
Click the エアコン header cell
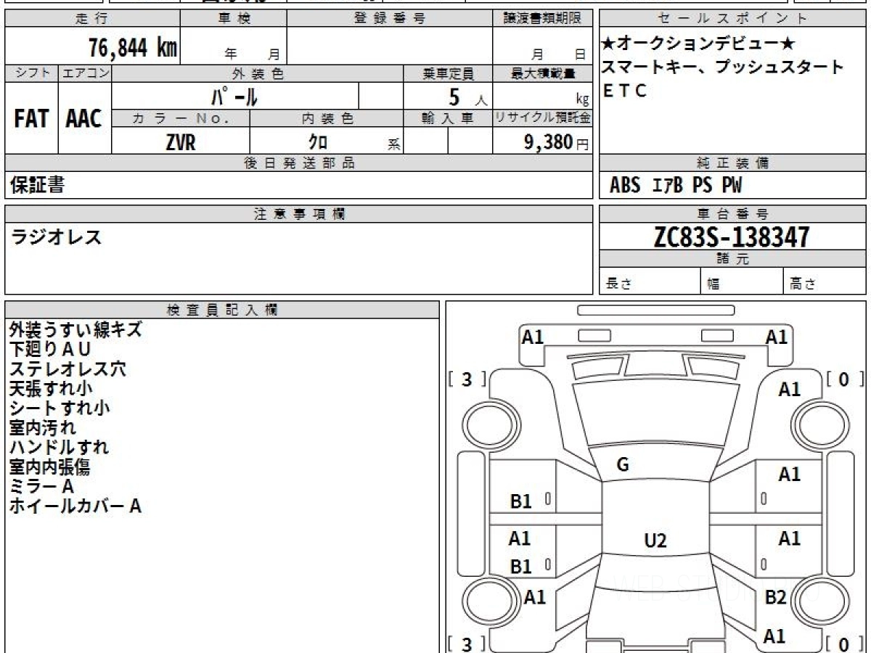click(85, 73)
